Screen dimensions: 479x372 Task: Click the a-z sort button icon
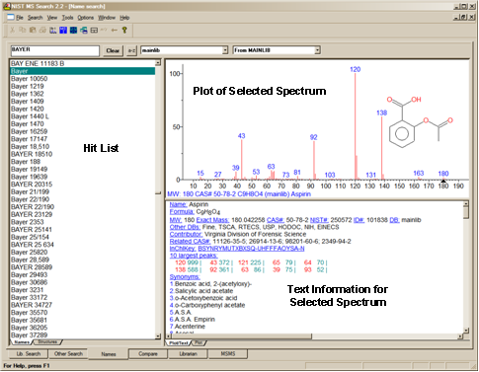[x=131, y=50]
